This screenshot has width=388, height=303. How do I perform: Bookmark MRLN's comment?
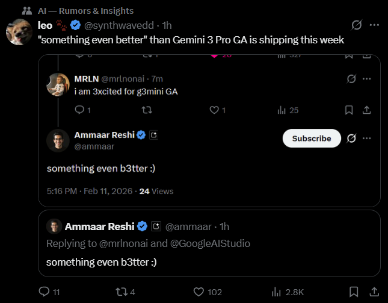click(x=348, y=110)
